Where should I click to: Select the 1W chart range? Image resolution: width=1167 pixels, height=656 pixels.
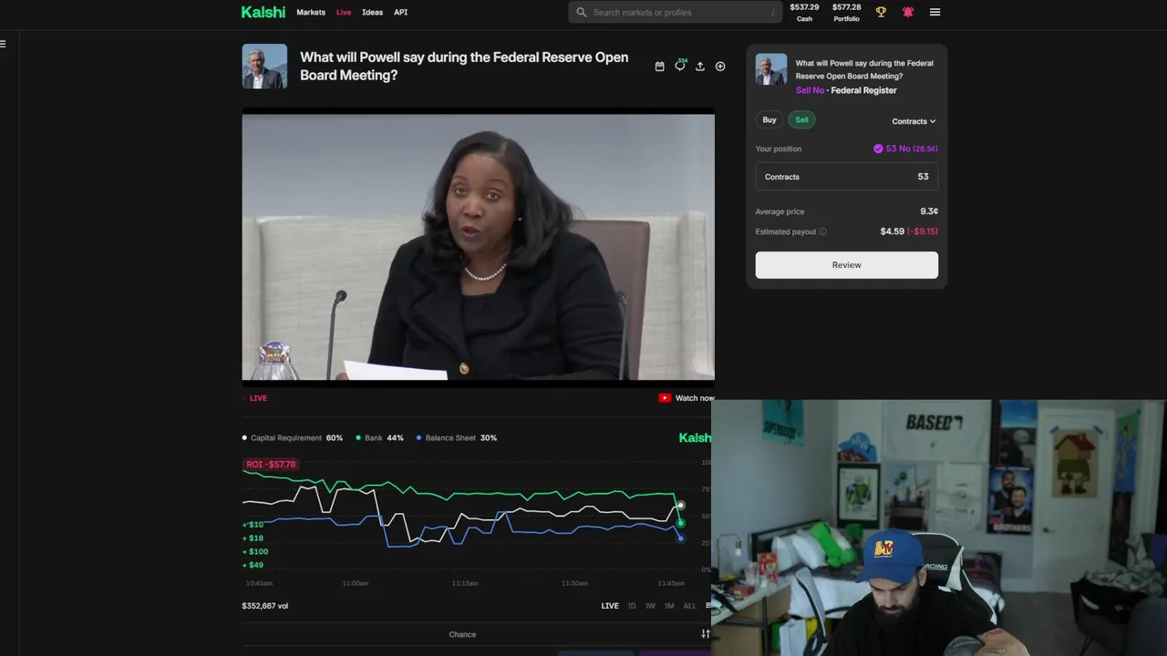[x=650, y=606]
